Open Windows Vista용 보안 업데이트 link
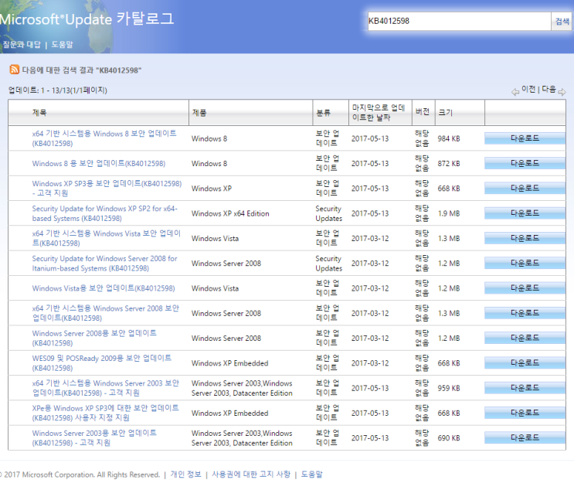 104,288
